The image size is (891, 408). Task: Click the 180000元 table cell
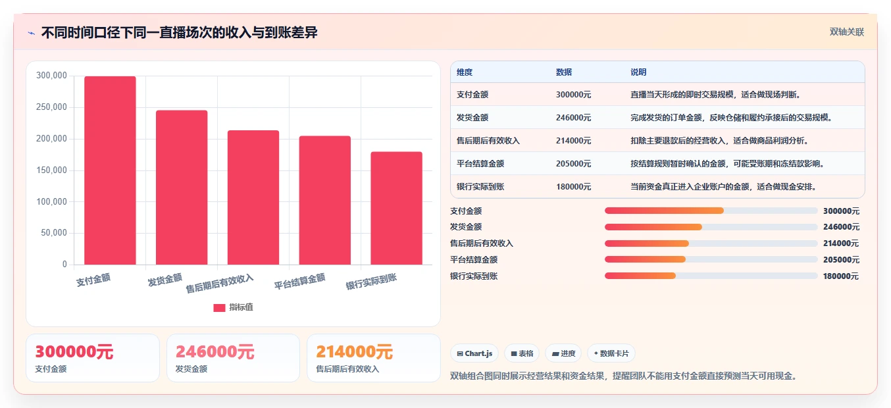pos(574,187)
